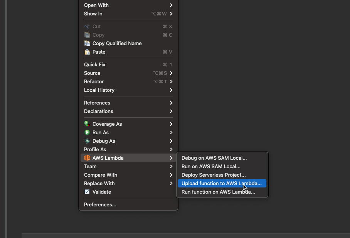Choose Deploy Serverless Project
This screenshot has width=350, height=238.
pyautogui.click(x=222, y=175)
